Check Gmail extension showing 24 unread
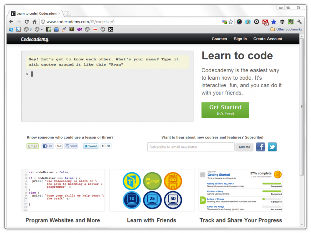The width and height of the screenshot is (311, 233). (265, 22)
